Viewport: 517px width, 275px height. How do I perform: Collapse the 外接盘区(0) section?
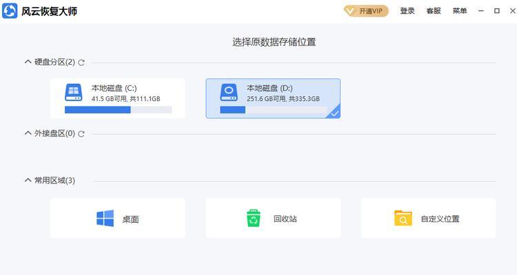click(x=28, y=133)
